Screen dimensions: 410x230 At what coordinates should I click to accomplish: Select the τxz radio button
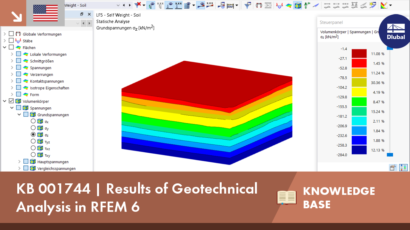pyautogui.click(x=33, y=148)
